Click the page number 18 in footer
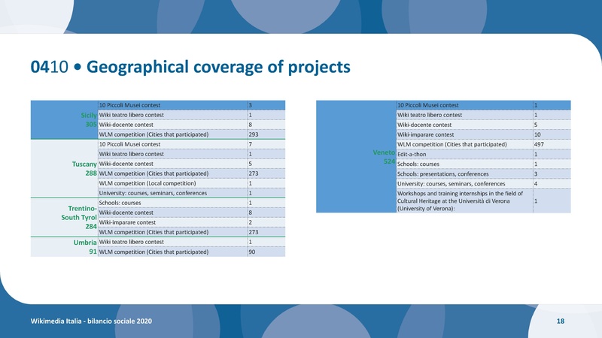 tap(561, 321)
